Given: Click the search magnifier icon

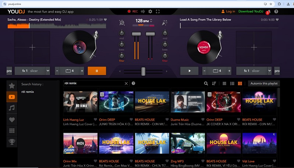Looking at the screenshot, I should point(206,83).
